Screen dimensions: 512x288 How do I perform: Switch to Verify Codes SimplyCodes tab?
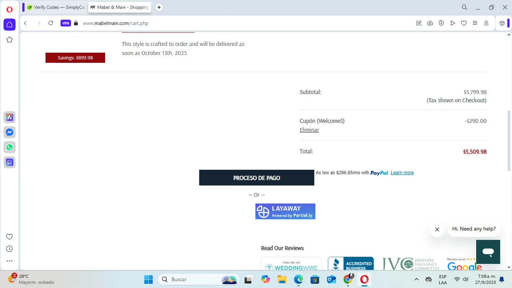56,7
